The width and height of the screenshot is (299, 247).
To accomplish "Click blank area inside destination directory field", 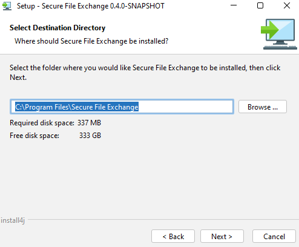I will click(186, 107).
